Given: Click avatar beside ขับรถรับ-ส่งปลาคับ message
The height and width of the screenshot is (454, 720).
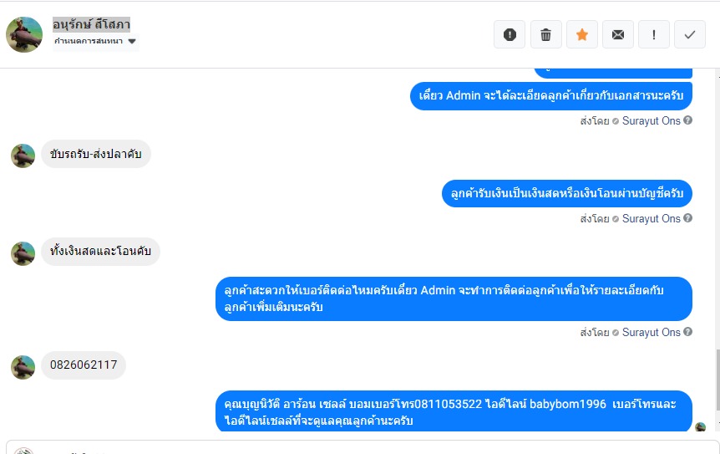Looking at the screenshot, I should [23, 156].
